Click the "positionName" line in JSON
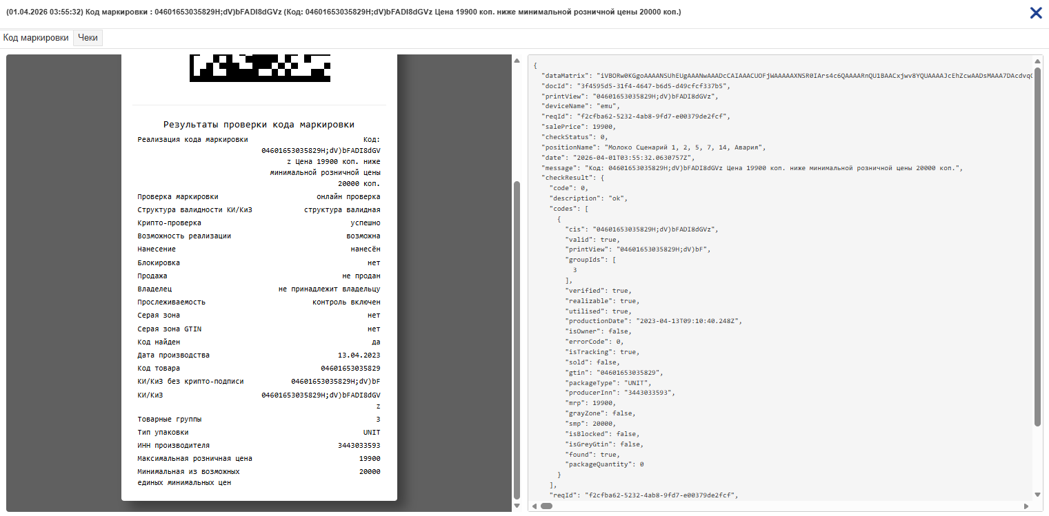1049x516 pixels. click(x=655, y=147)
